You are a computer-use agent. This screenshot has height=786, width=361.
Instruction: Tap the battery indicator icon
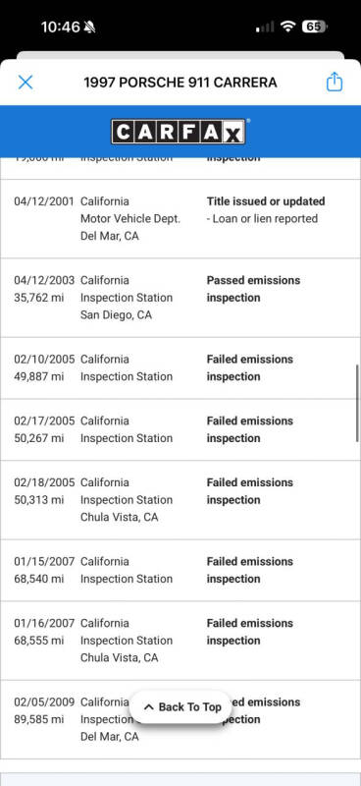314,27
